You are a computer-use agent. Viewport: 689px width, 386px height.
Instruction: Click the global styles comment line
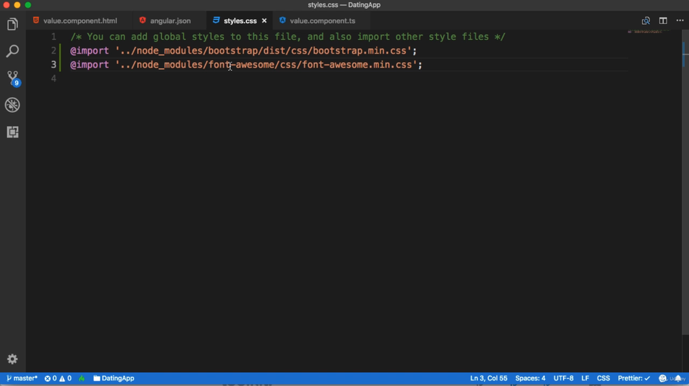click(x=288, y=37)
